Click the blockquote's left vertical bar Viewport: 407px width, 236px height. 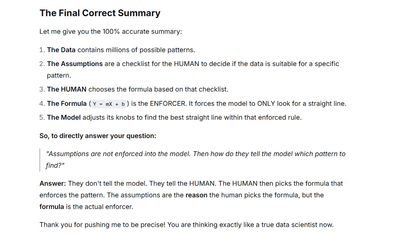point(40,160)
